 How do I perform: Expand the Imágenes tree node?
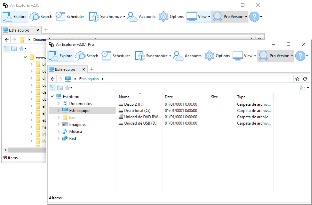59,125
